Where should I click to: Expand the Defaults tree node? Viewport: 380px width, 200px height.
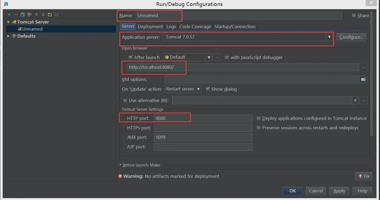tap(8, 36)
